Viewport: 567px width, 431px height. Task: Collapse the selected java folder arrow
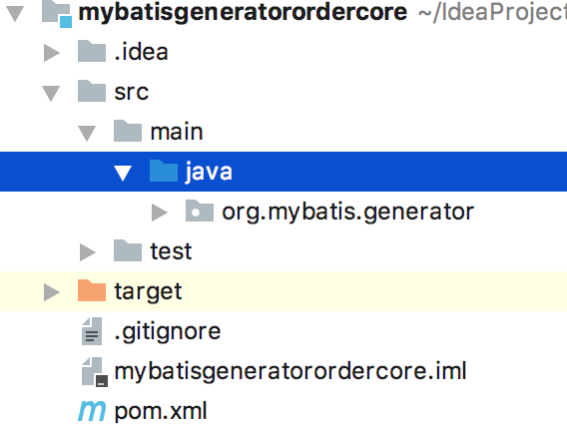click(123, 173)
